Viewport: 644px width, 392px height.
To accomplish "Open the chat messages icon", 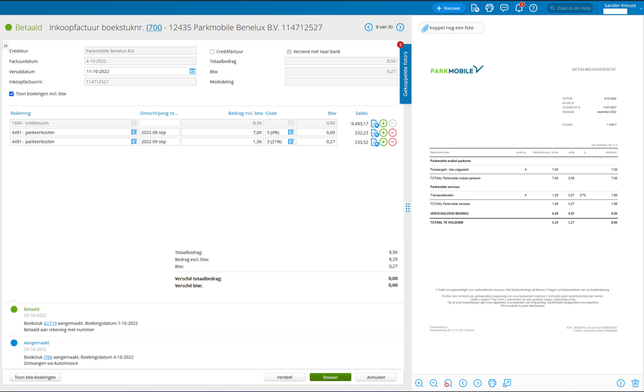I will point(504,8).
